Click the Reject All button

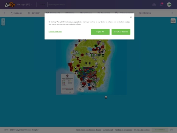click(x=100, y=32)
